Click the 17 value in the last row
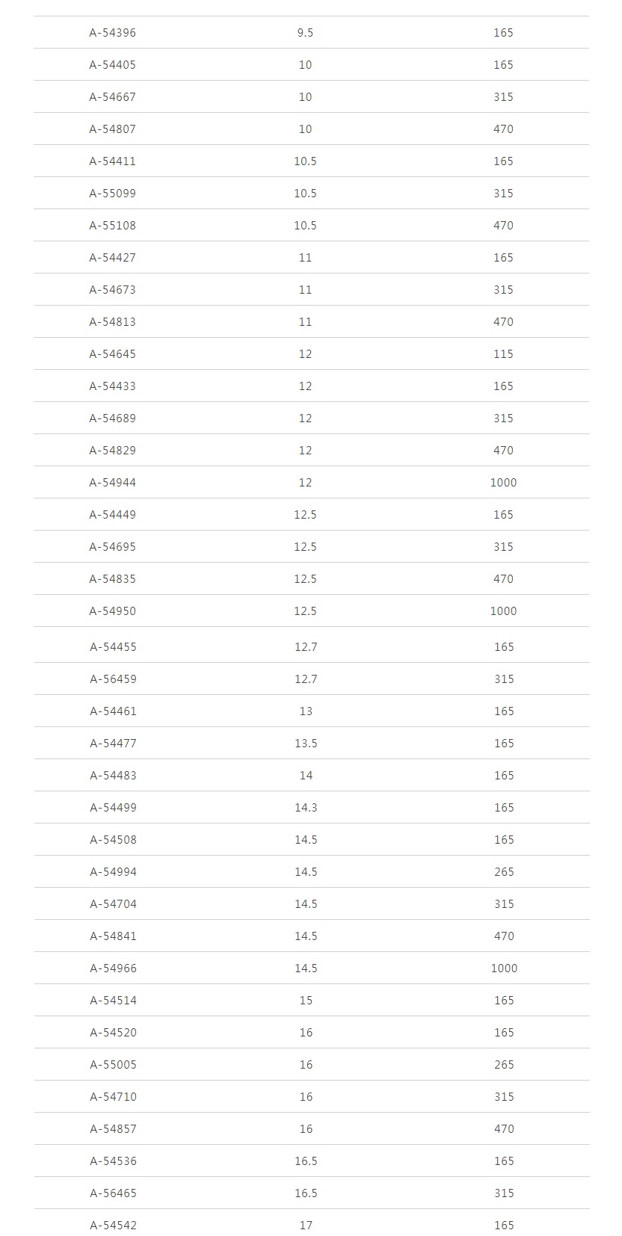 click(306, 1226)
